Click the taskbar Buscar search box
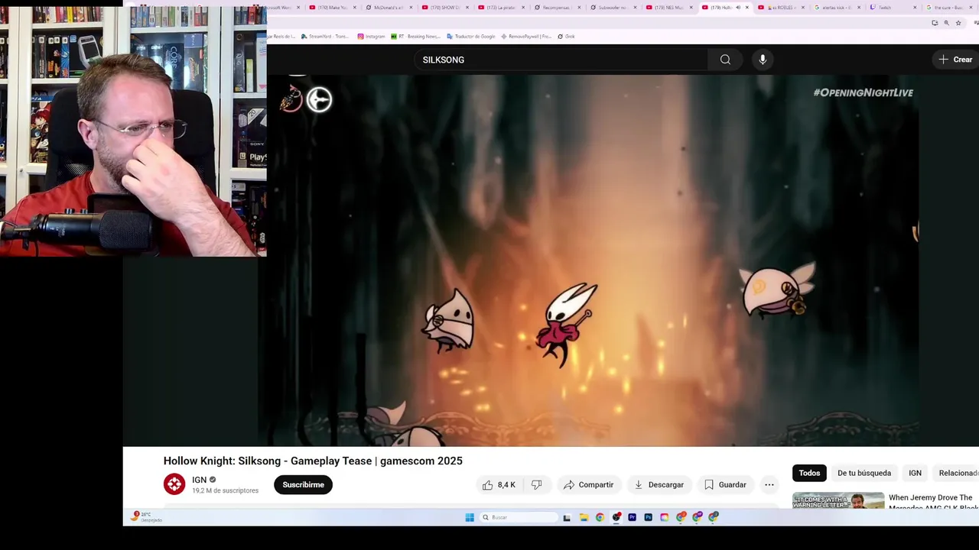The image size is (979, 550). click(519, 517)
